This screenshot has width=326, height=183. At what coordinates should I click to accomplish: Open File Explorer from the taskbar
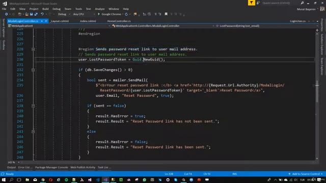[x=27, y=179]
